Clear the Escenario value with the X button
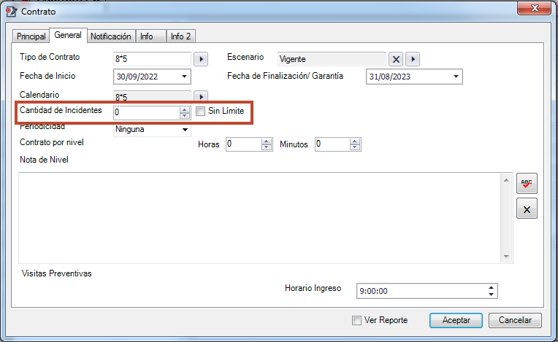 pos(396,59)
